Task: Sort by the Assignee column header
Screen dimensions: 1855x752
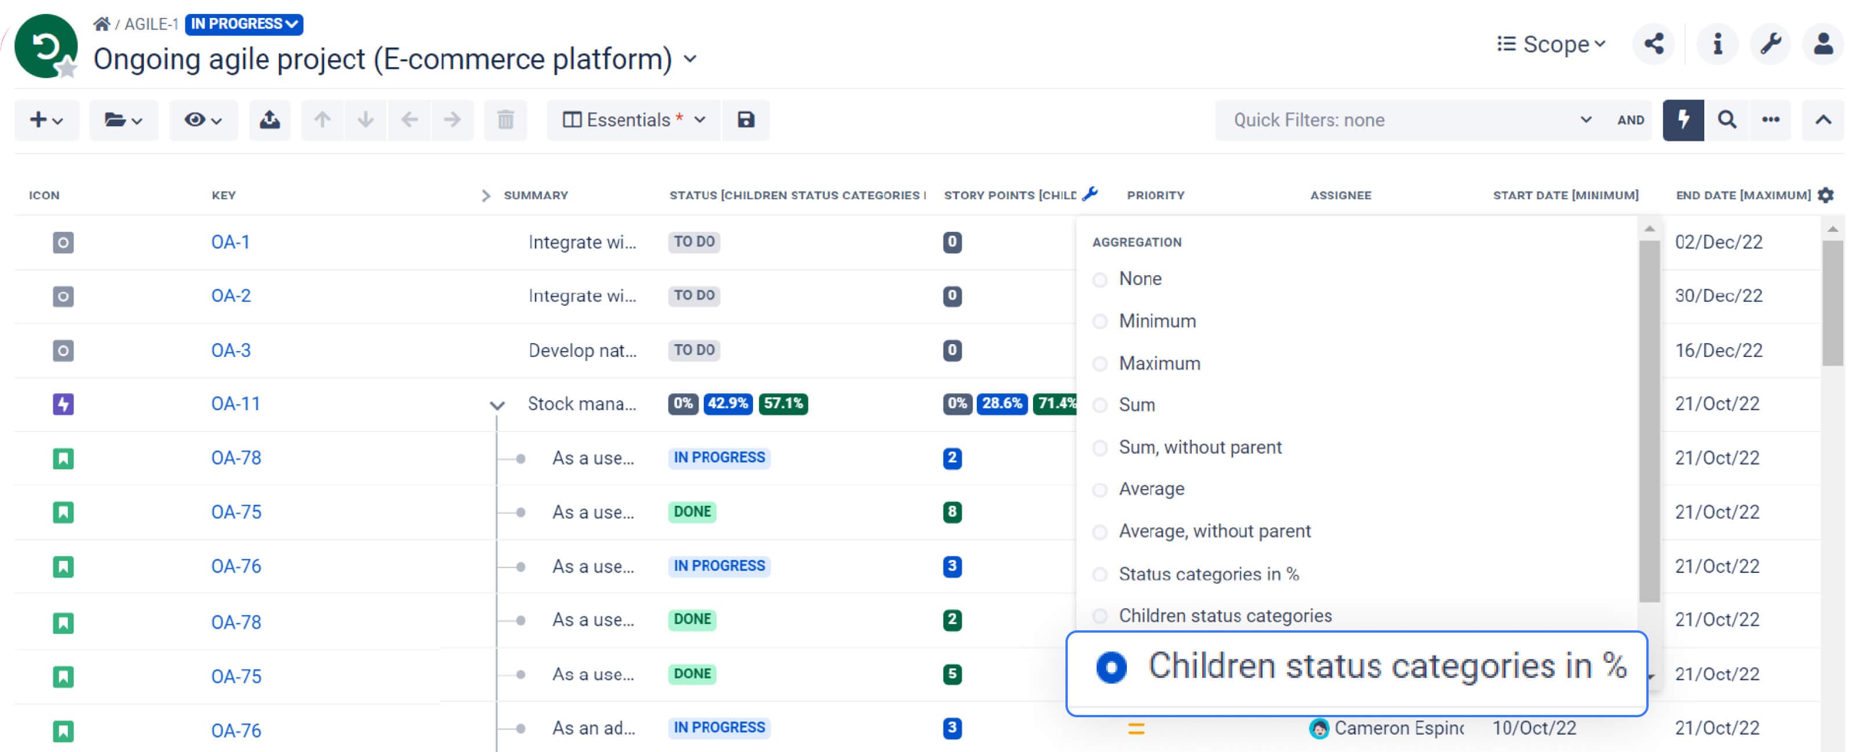Action: point(1340,196)
